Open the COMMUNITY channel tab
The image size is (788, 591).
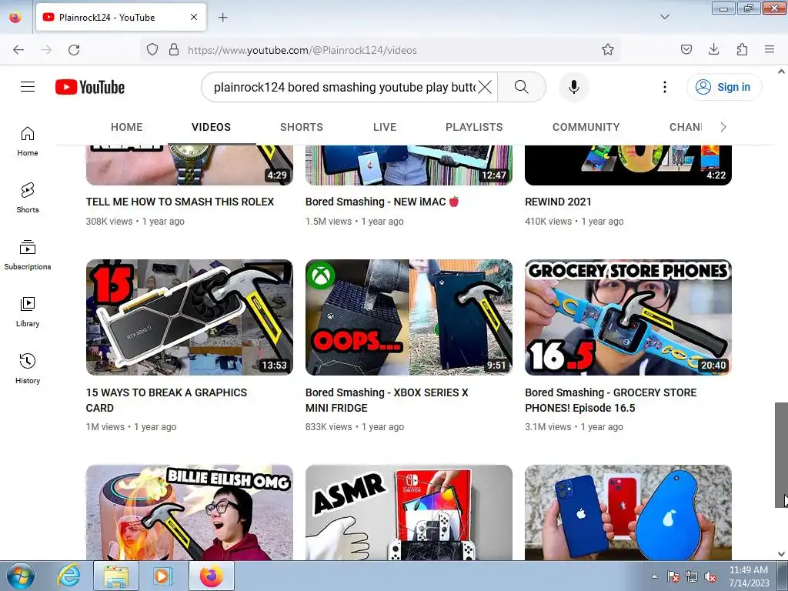click(586, 127)
